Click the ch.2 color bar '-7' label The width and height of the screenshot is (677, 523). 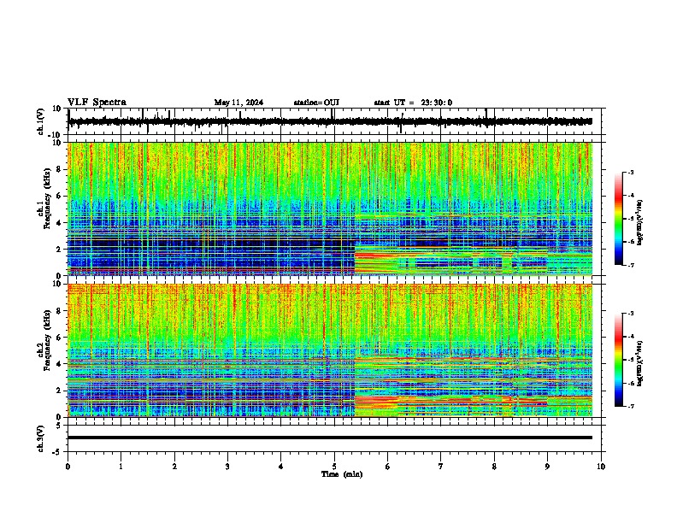631,406
